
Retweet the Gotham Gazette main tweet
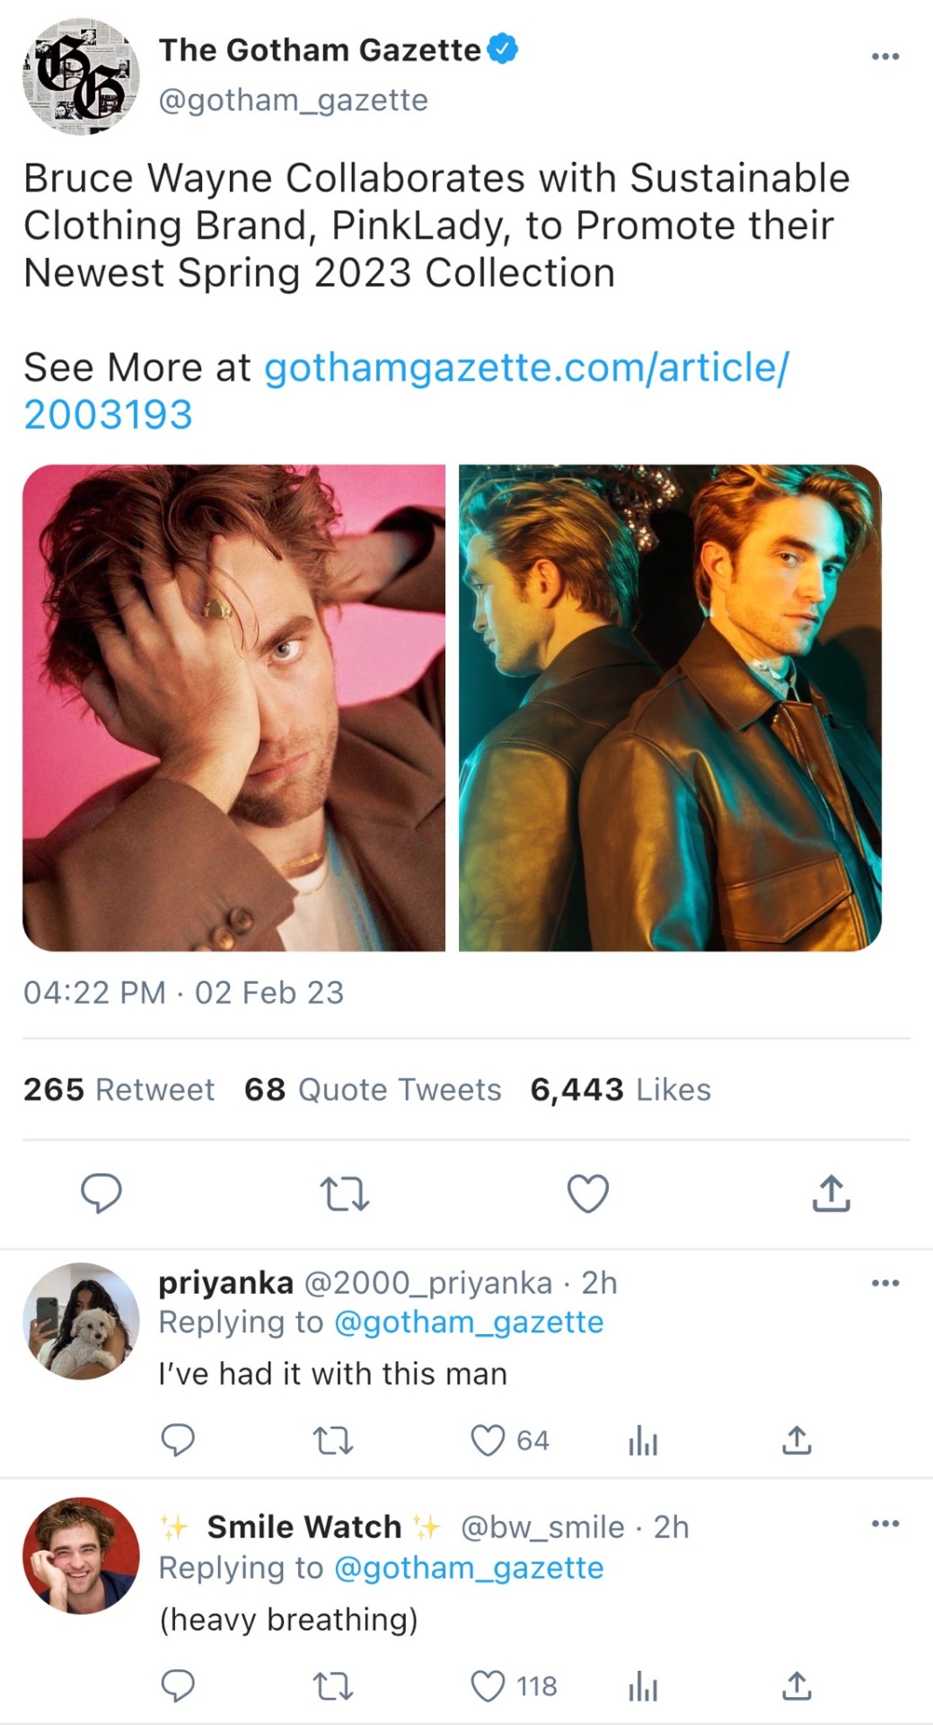click(345, 1194)
